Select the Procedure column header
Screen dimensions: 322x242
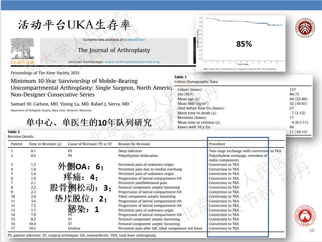point(217,144)
